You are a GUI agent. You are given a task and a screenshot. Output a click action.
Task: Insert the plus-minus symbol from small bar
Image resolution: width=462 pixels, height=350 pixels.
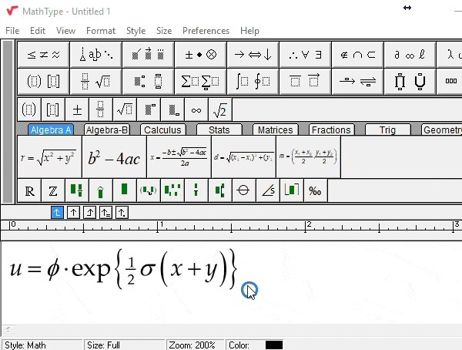coord(77,109)
